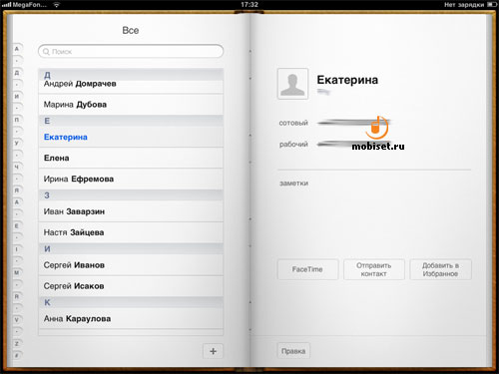This screenshot has height=374, width=499.
Task: Click the Правка edit button
Action: (x=293, y=351)
